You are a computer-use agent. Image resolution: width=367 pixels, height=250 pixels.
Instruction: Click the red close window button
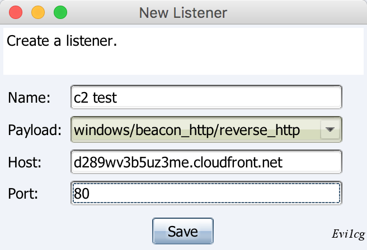point(16,12)
